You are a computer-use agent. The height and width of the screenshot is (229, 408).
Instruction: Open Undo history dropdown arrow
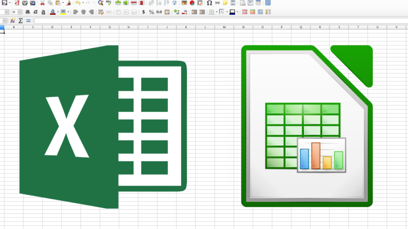pos(83,3)
